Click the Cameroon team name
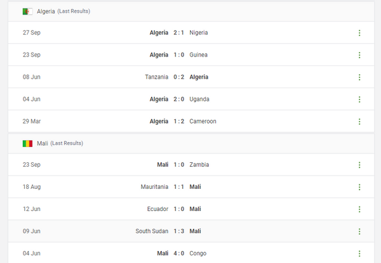Viewport: 381px width, 263px height. tap(203, 122)
